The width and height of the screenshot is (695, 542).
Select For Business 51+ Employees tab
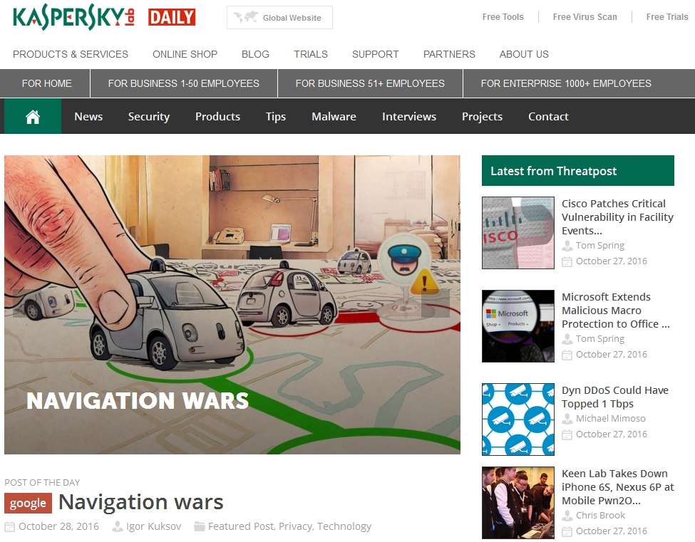coord(370,83)
